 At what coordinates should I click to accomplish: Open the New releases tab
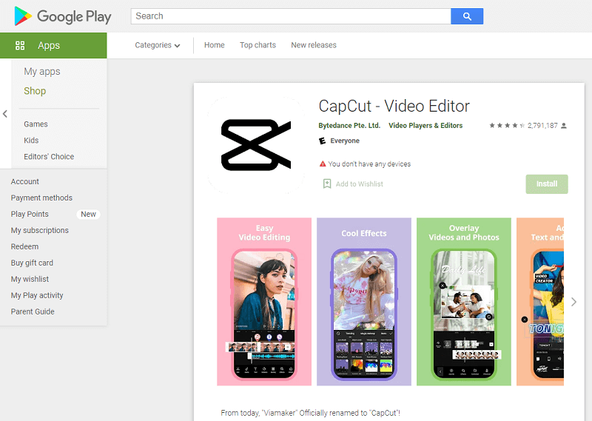pos(314,45)
